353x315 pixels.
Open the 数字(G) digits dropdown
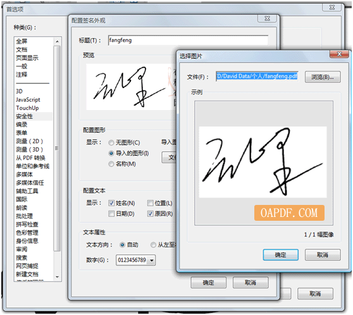tap(152, 260)
